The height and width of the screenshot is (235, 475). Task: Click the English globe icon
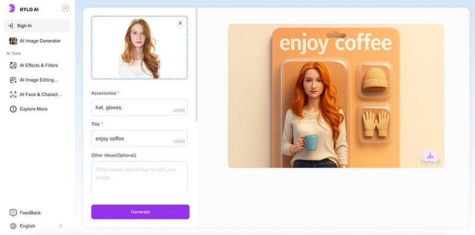point(13,226)
